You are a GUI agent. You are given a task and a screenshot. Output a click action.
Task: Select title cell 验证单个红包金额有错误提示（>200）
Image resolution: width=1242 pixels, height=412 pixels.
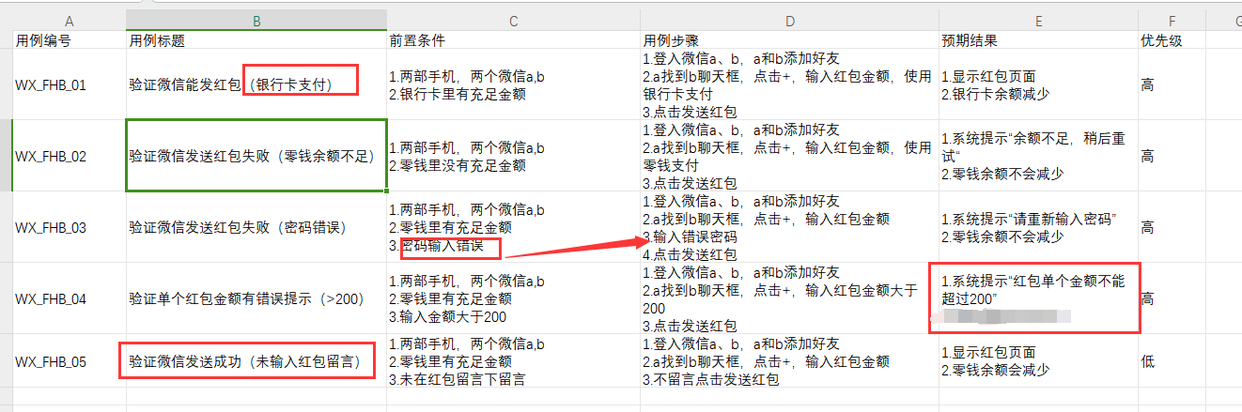pos(256,298)
